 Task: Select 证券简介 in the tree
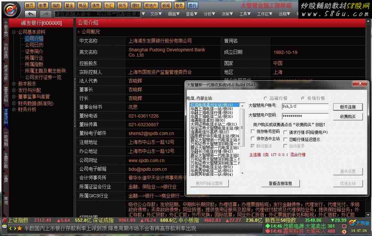click(x=34, y=51)
